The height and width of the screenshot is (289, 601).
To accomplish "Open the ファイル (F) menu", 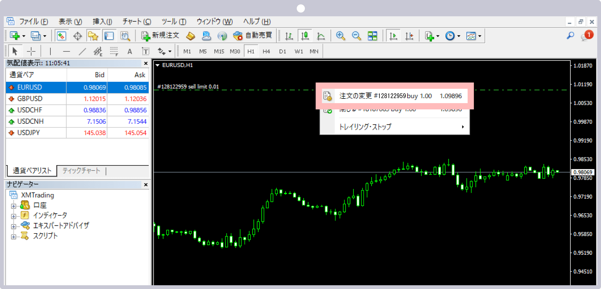I will [33, 22].
